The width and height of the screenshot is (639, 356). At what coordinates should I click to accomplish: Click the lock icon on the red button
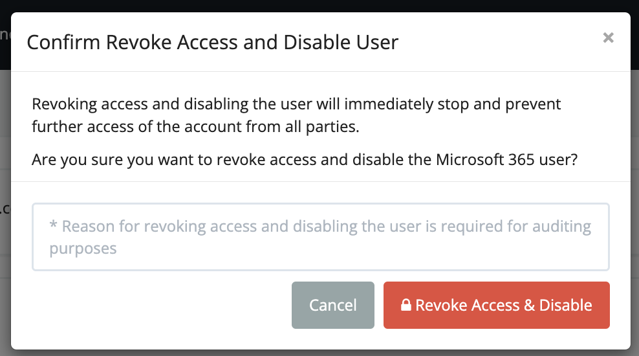coord(406,305)
